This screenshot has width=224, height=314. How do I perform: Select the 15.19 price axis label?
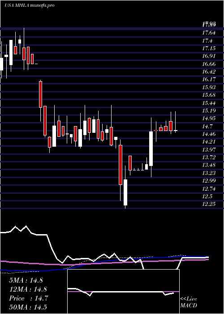(x=209, y=111)
